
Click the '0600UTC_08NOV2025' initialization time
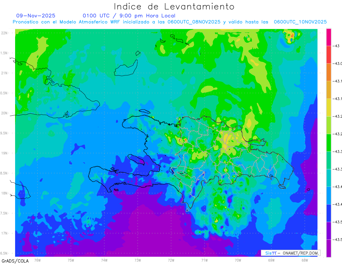pos(194,22)
